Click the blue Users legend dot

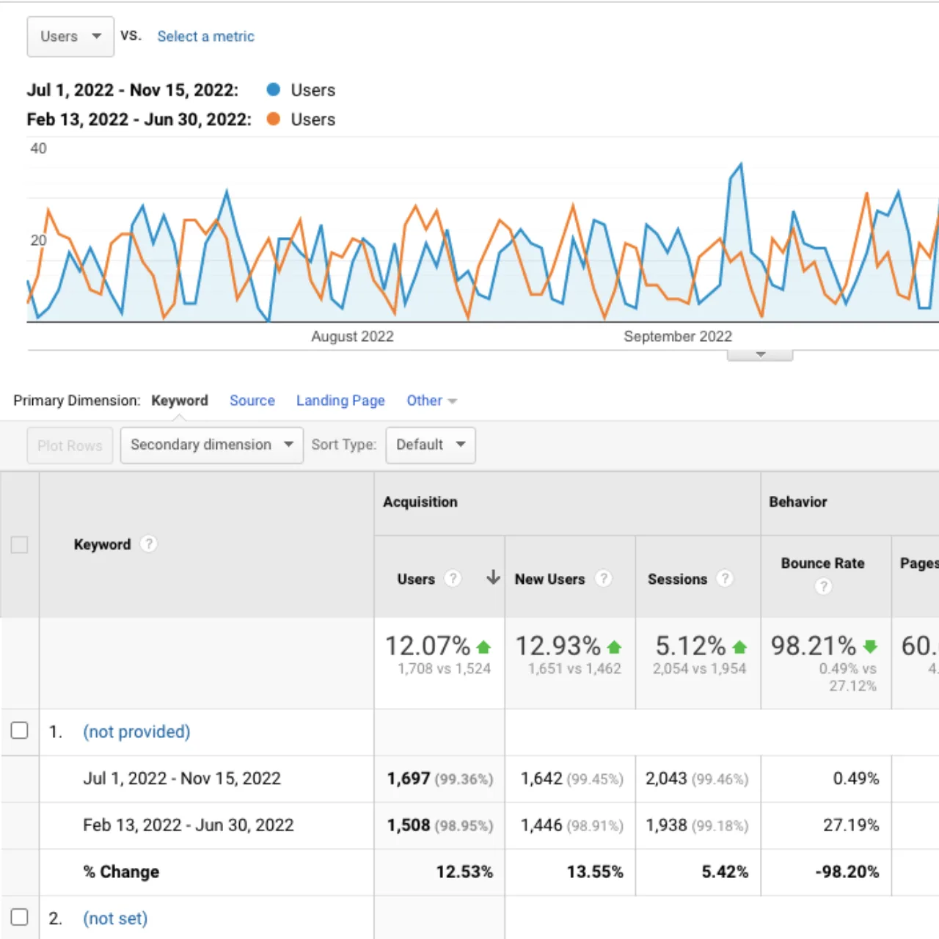(274, 89)
